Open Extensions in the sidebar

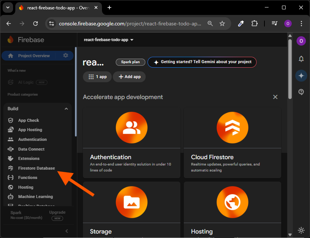[x=29, y=158]
